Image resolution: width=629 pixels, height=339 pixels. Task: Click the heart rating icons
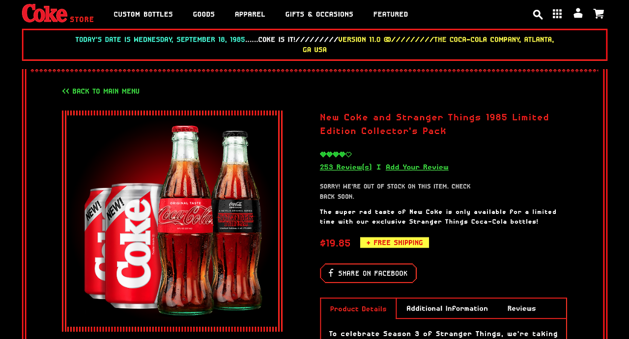point(336,155)
